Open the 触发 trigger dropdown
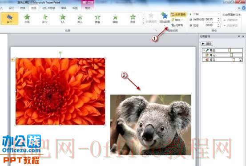This screenshot has width=246, height=166. [177, 20]
